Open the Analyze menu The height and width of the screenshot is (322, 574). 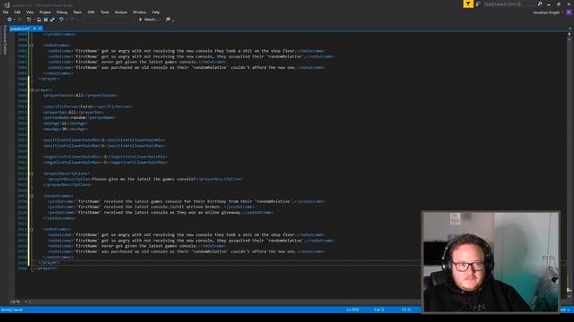tap(121, 12)
